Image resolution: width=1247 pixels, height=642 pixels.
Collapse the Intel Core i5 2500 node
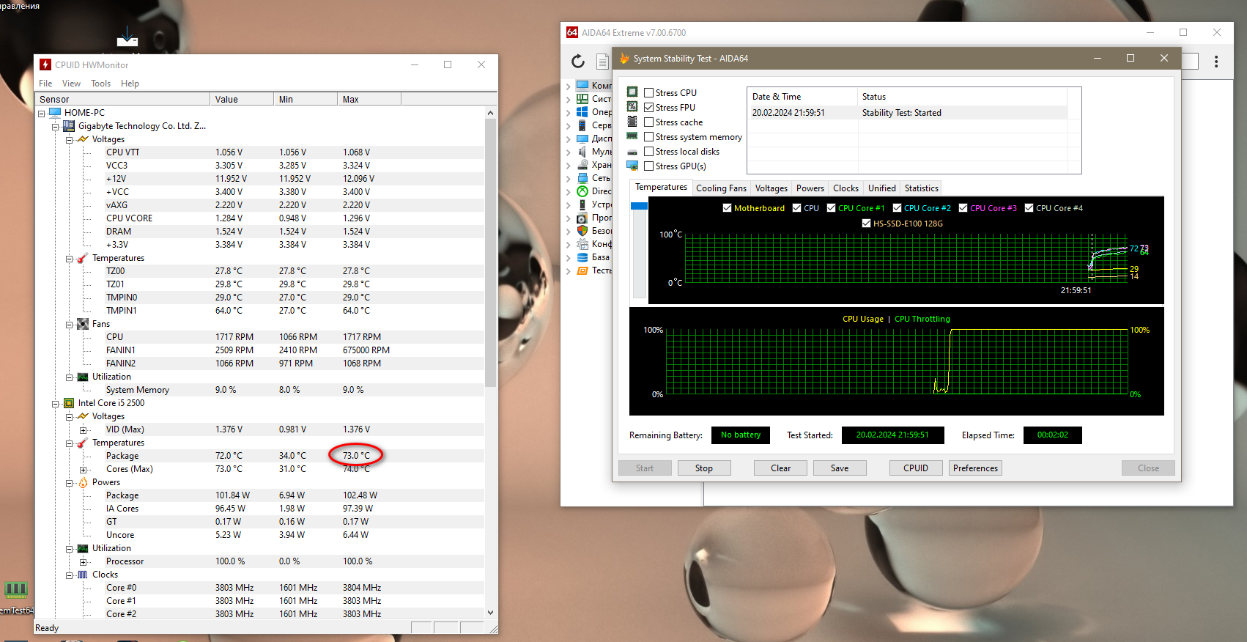click(x=55, y=403)
